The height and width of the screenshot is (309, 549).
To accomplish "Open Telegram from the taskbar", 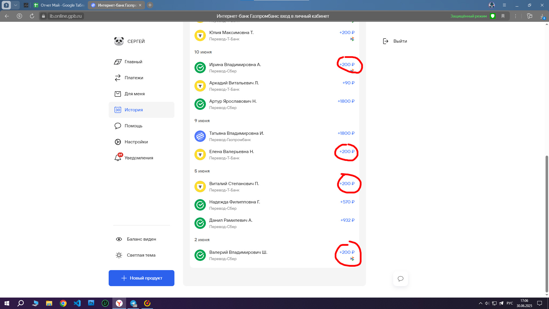I will click(133, 303).
